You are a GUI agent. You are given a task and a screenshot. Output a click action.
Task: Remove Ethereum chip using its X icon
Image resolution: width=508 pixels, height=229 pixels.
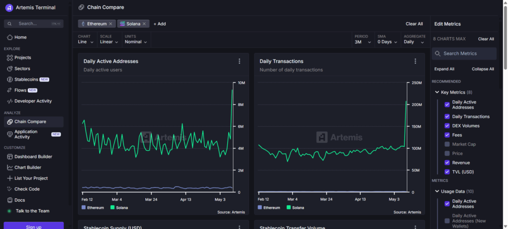coord(111,24)
